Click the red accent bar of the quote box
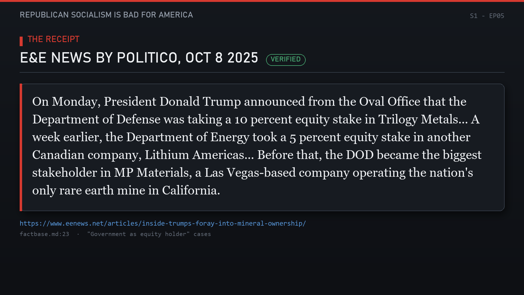Image resolution: width=524 pixels, height=295 pixels. point(21,147)
